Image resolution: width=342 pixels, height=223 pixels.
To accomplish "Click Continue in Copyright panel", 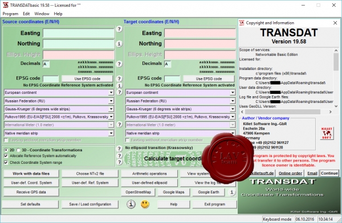I will pyautogui.click(x=329, y=174).
